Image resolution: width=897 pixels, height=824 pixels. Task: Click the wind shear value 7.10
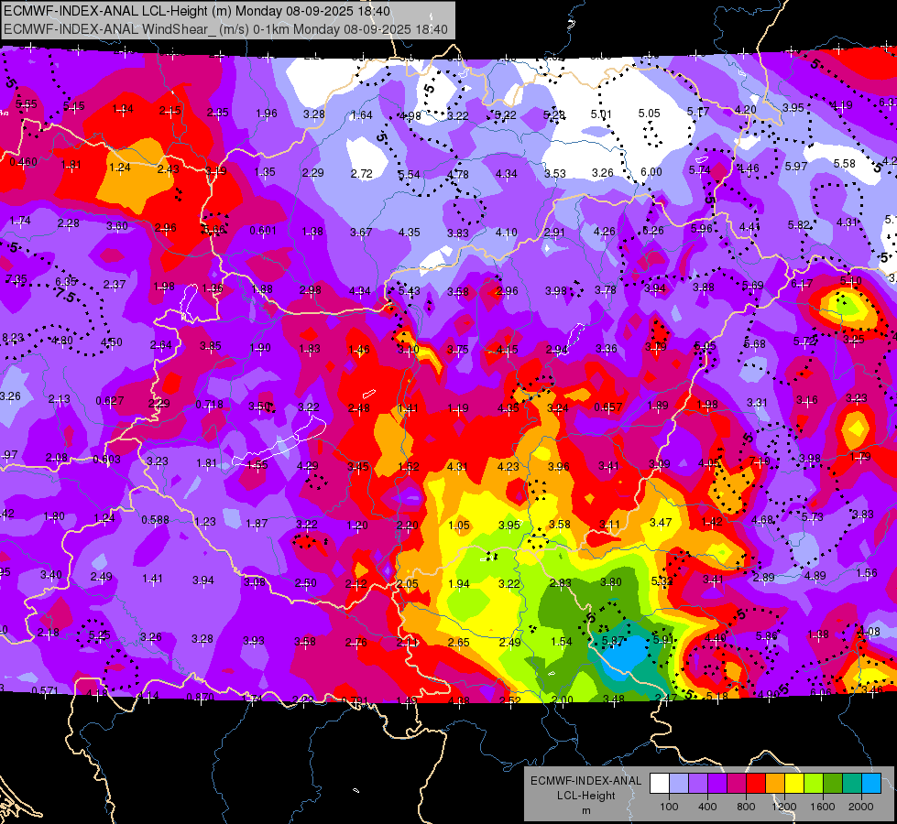click(x=760, y=461)
